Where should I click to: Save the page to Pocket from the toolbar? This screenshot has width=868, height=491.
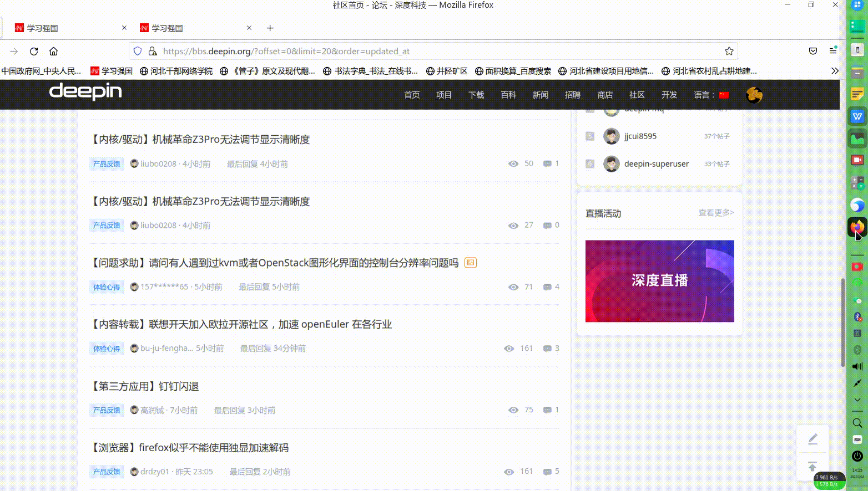[813, 50]
